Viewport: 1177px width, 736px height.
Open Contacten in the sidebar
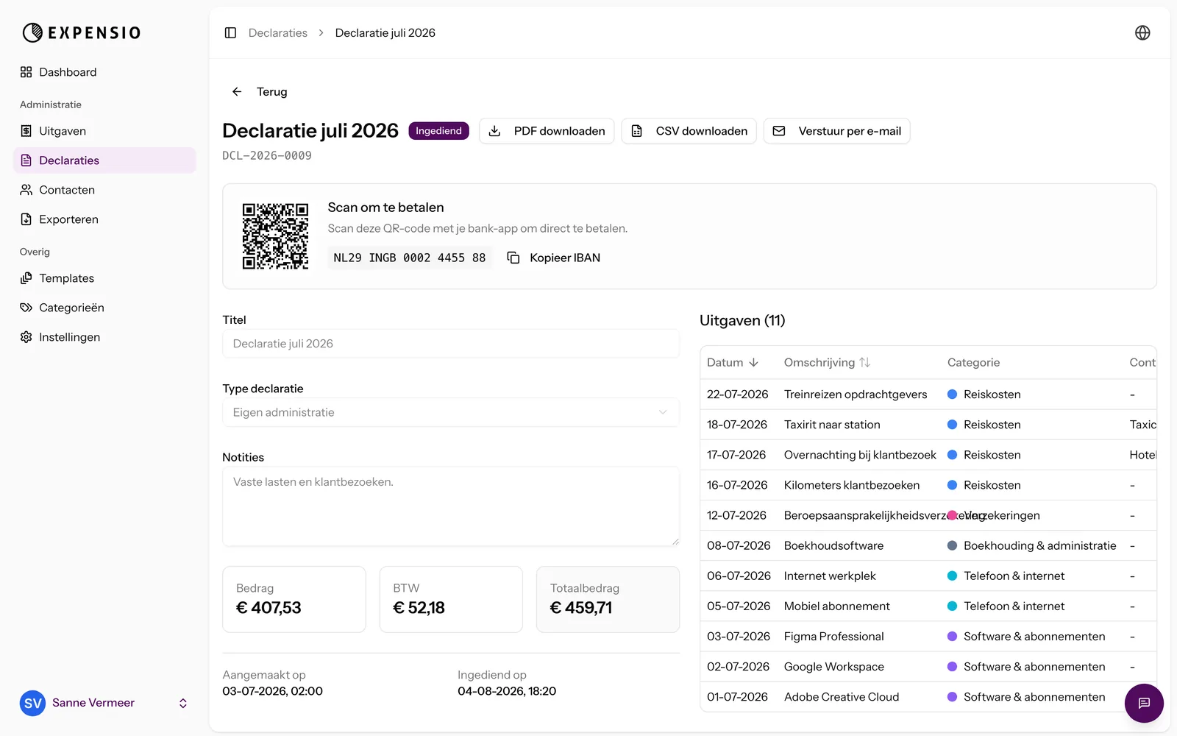[x=104, y=190]
